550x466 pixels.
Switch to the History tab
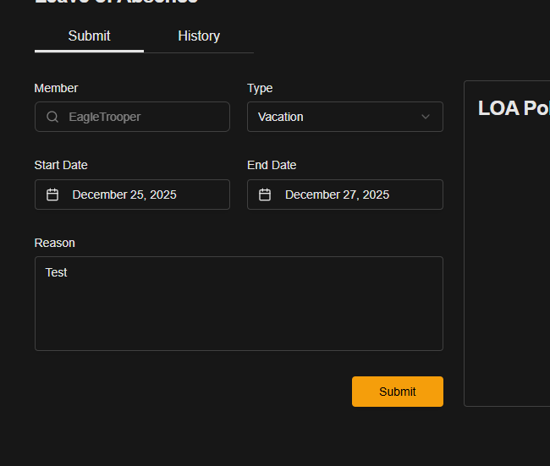tap(199, 36)
